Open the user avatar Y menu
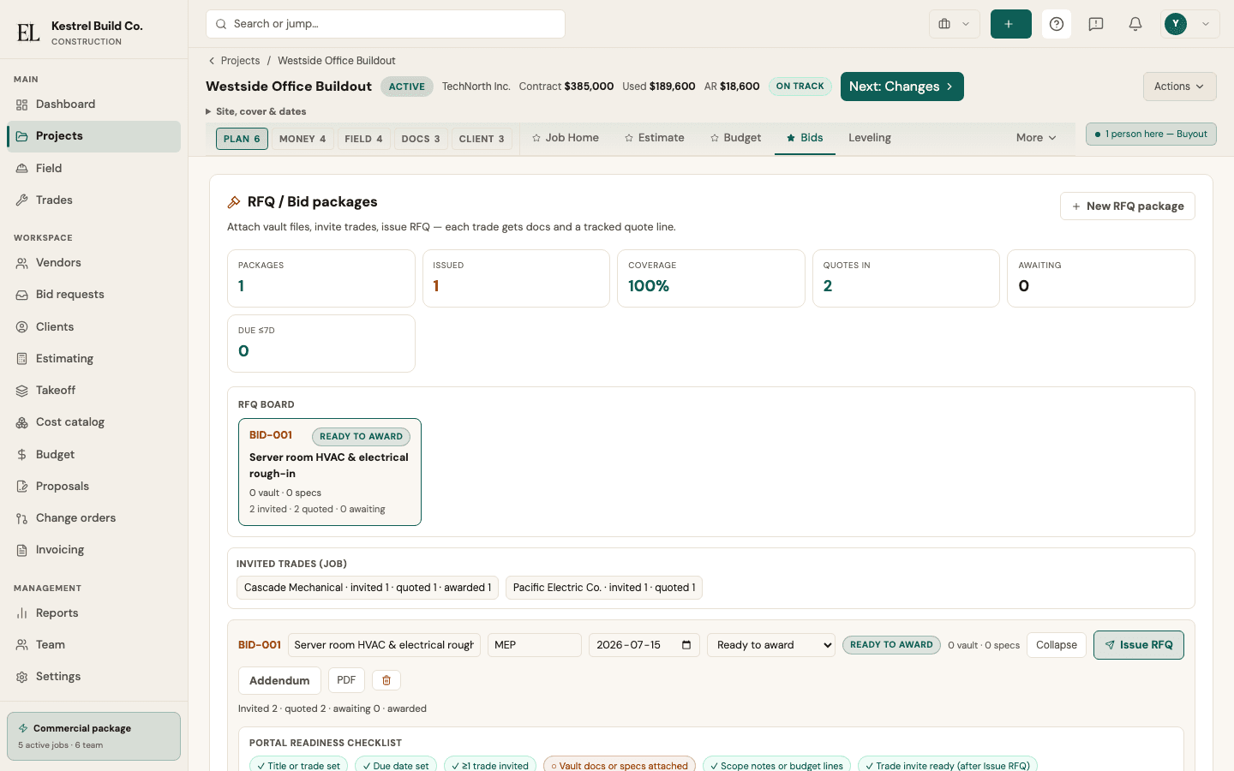Image resolution: width=1234 pixels, height=771 pixels. click(1190, 24)
